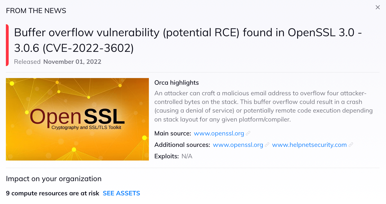386x204 pixels.
Task: Click the 9 compute resources at risk text
Action: click(x=53, y=193)
